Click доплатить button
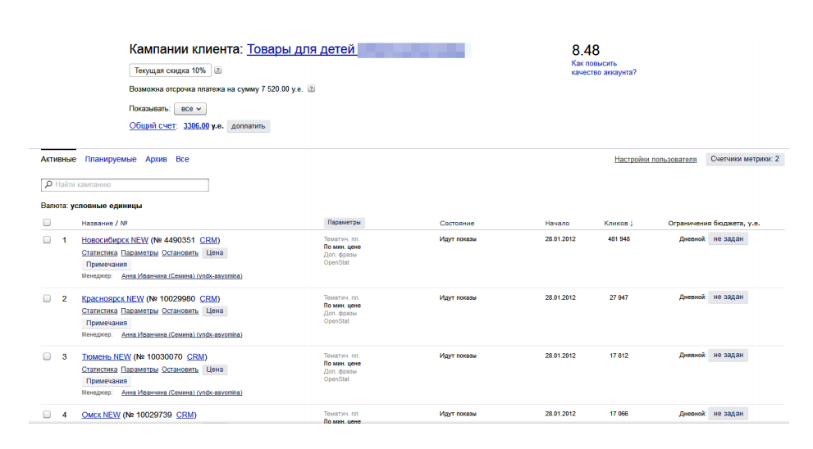 [248, 126]
